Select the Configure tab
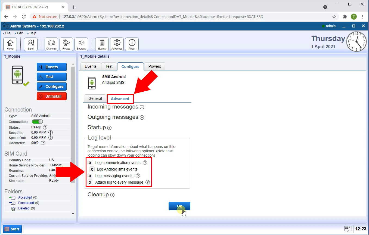 point(131,66)
